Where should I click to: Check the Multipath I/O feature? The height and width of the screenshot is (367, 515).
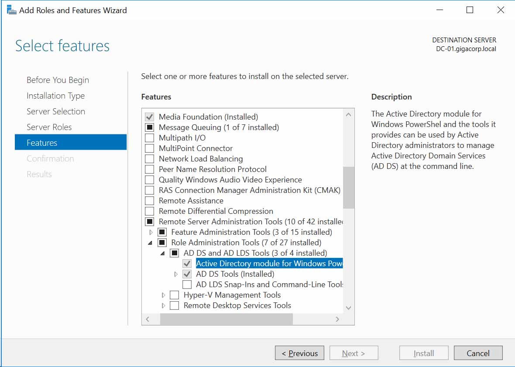[148, 137]
